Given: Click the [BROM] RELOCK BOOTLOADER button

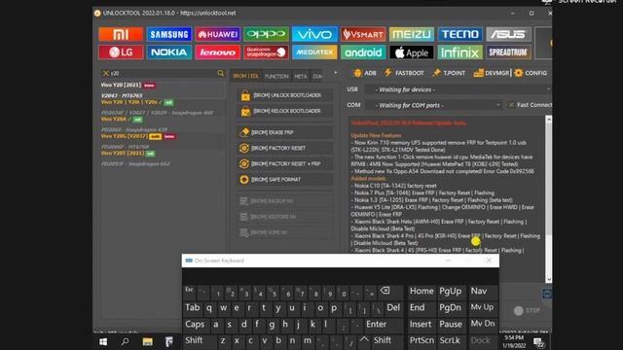Looking at the screenshot, I should (285, 111).
